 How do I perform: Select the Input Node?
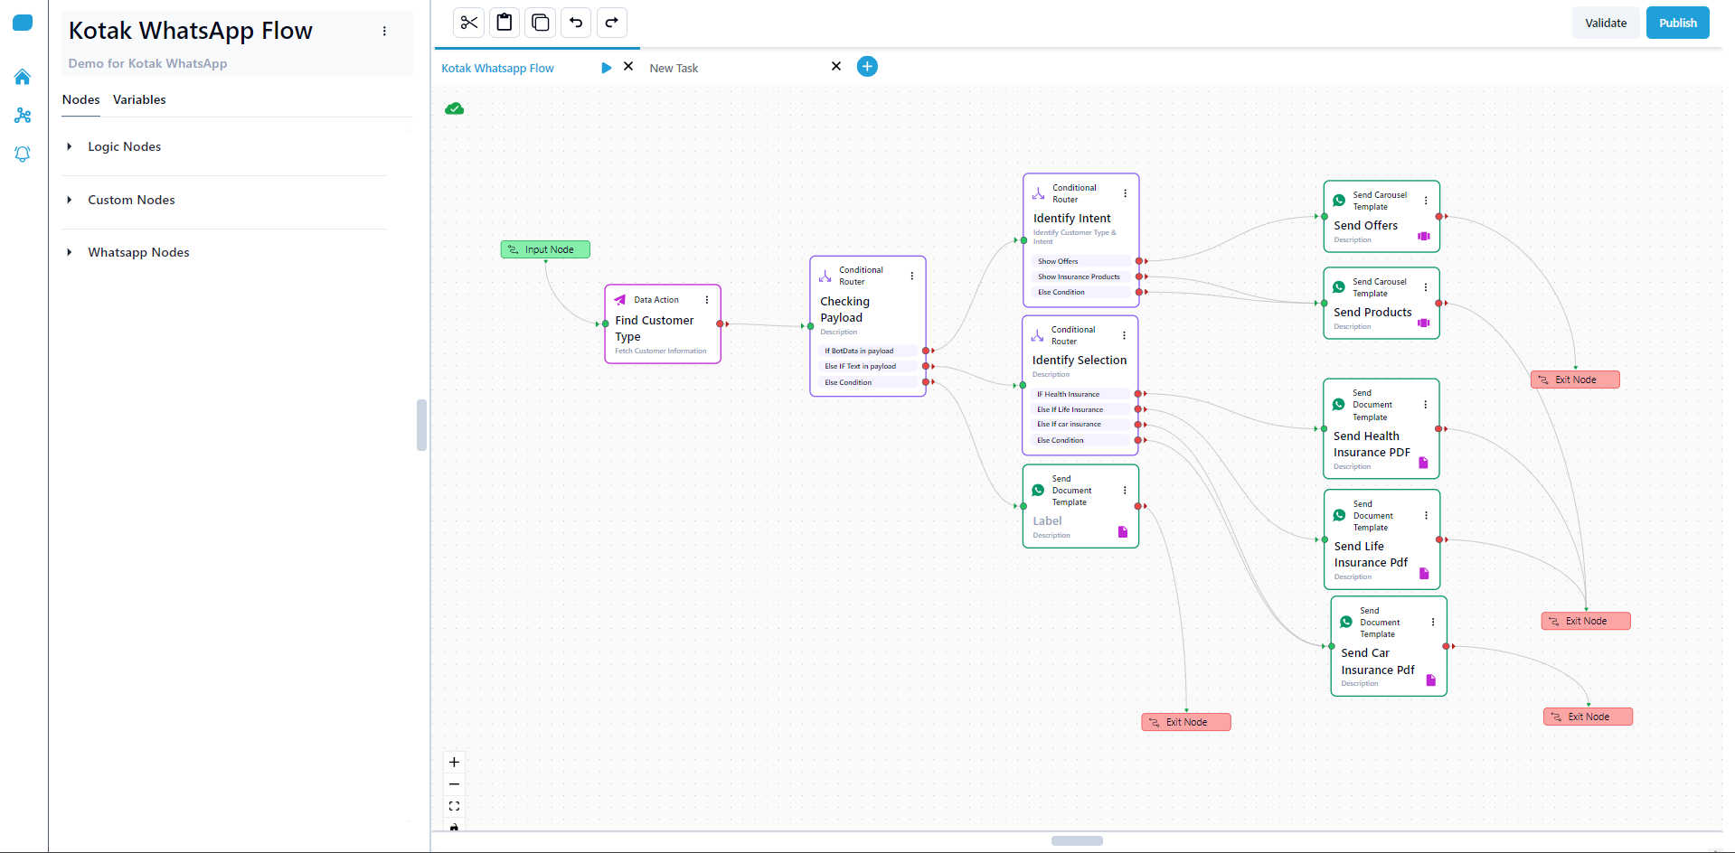click(x=545, y=249)
